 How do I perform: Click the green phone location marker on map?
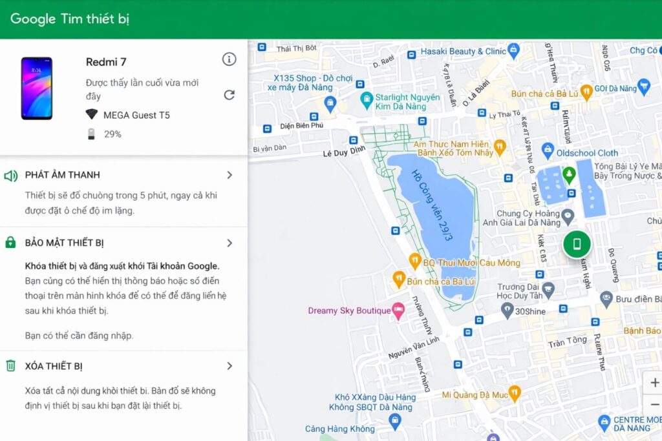coord(577,244)
